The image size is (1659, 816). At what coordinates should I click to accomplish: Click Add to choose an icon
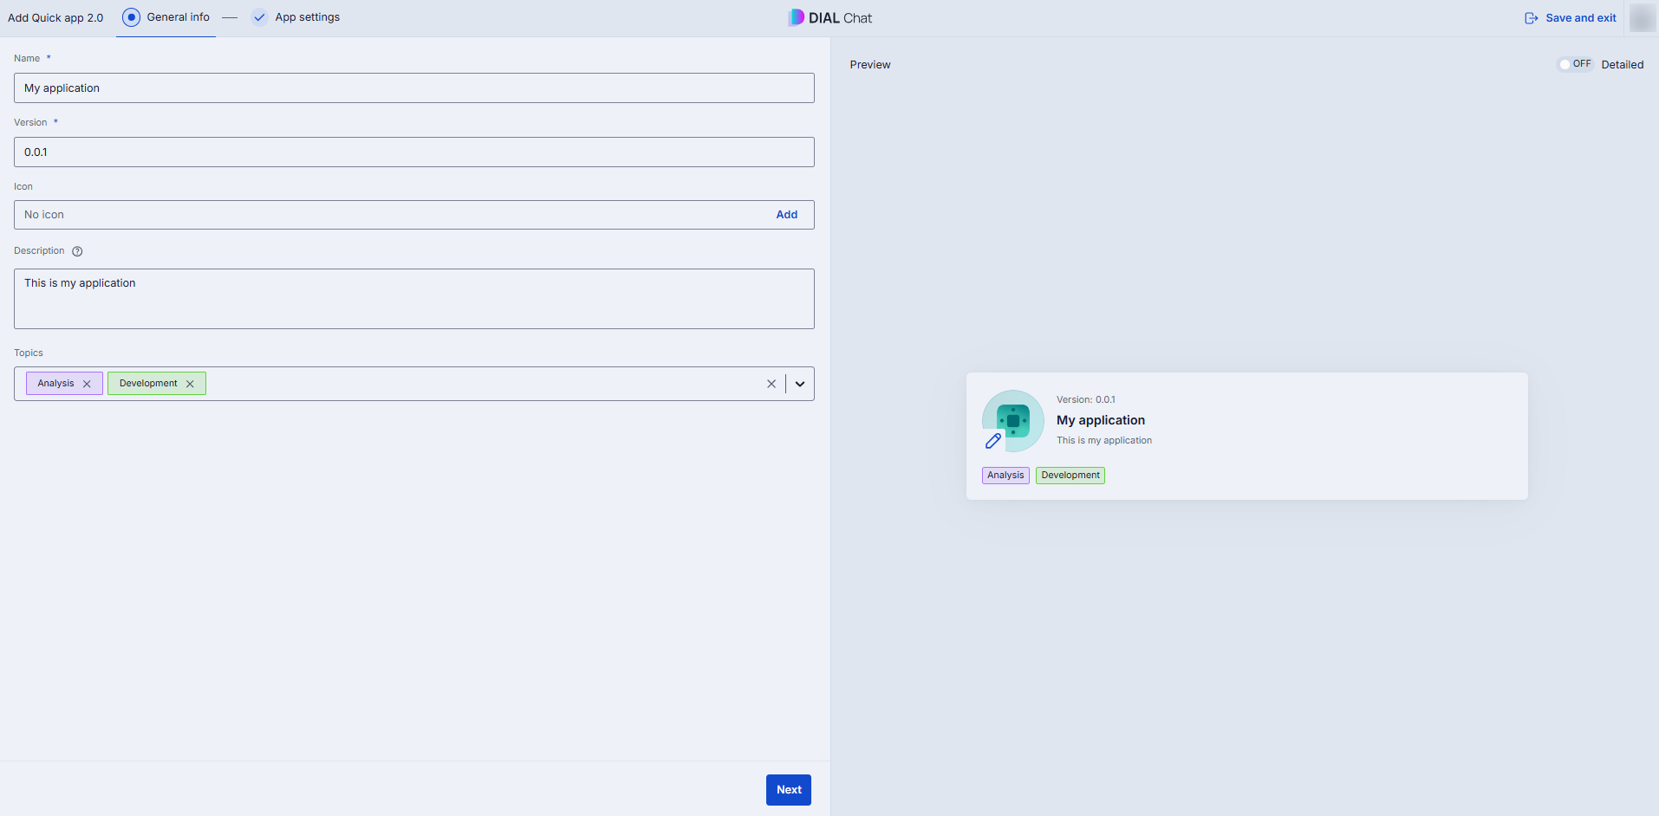coord(787,215)
